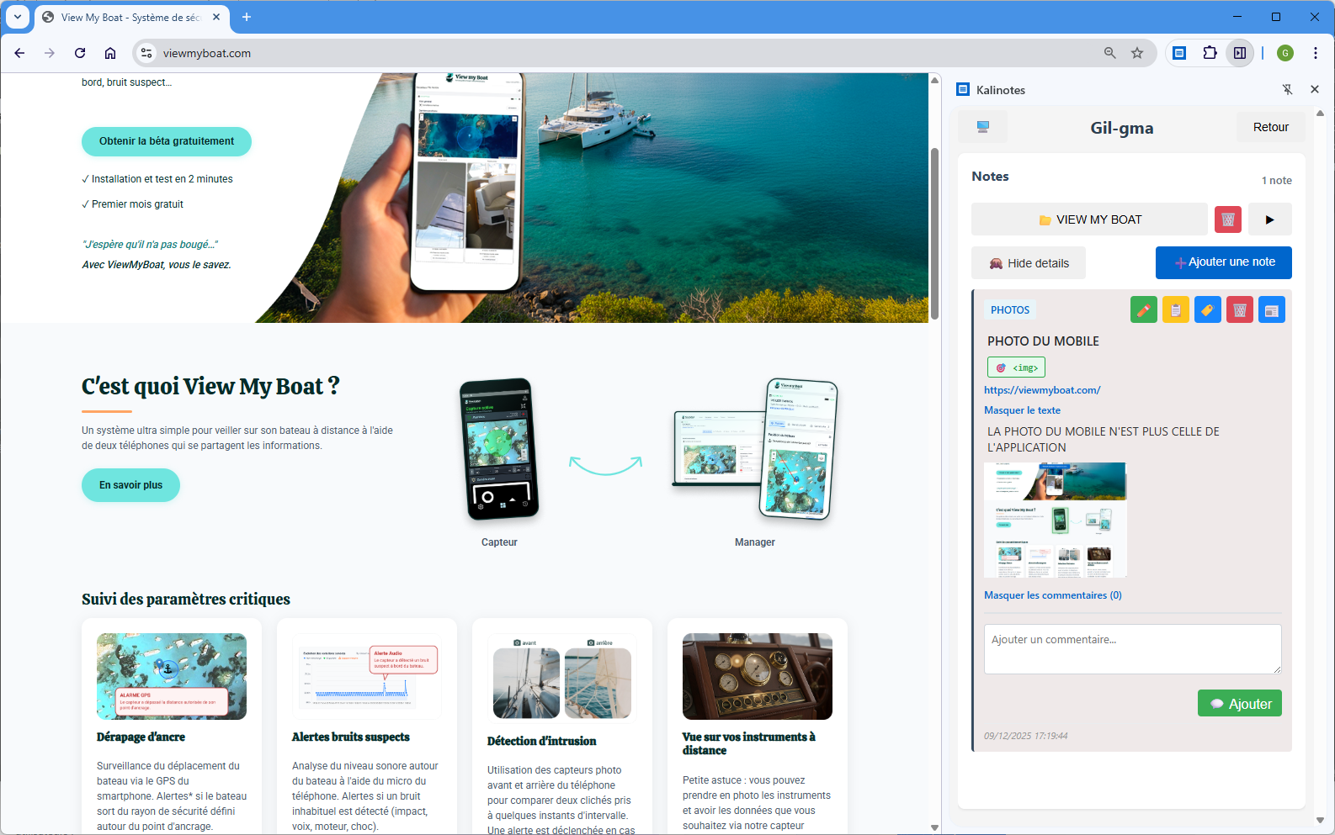The height and width of the screenshot is (835, 1335).
Task: Click the Retour button
Action: (1271, 127)
